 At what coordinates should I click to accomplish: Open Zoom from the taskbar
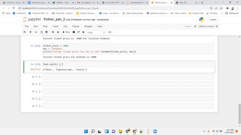(x=155, y=131)
